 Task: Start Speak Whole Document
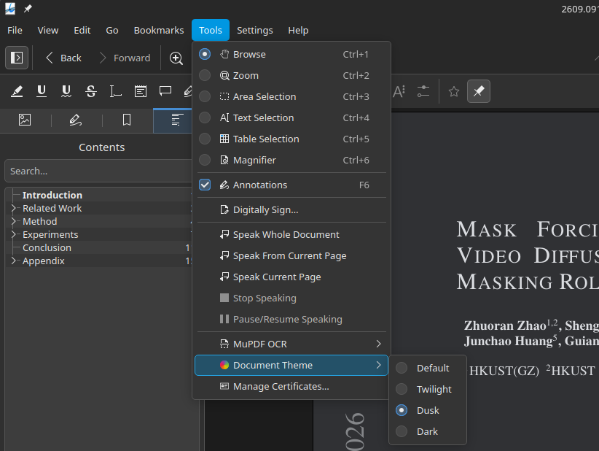(x=291, y=234)
